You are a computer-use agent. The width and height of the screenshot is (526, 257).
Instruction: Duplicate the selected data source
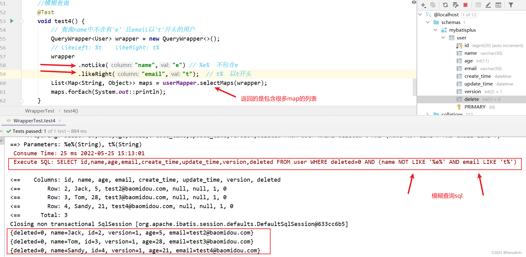point(433,5)
